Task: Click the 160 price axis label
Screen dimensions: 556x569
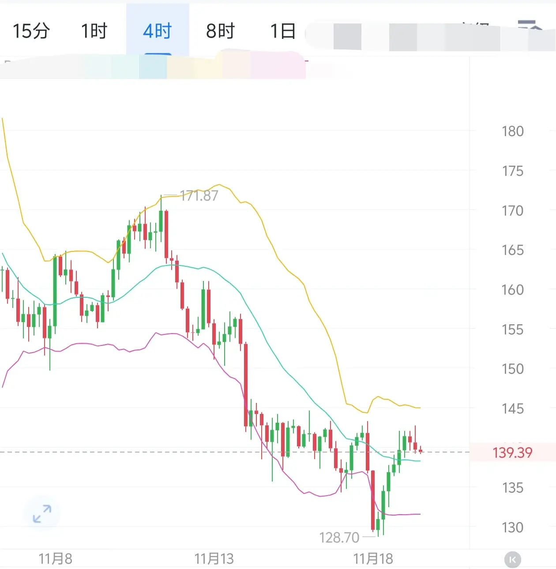Action: tap(512, 290)
